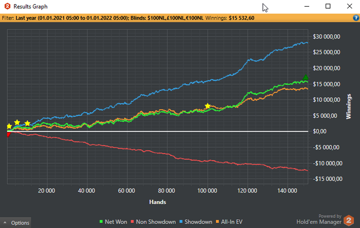Click the Hold'em Manager 2 logo at bottom right
Image resolution: width=360 pixels, height=228 pixels.
349,220
